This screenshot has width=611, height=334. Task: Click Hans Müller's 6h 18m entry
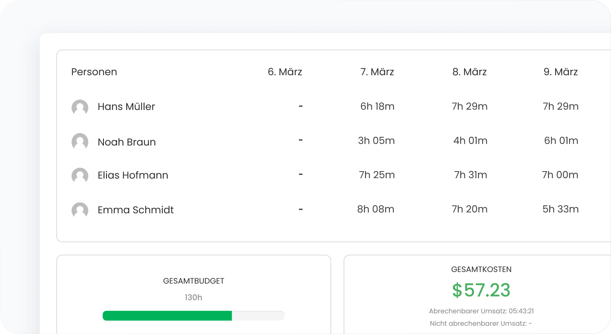[x=377, y=107]
